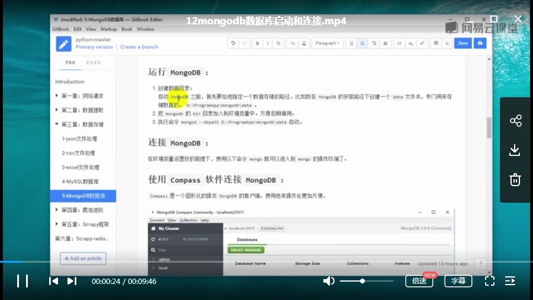This screenshot has width=533, height=300.
Task: Select 5-MongoDB数据库 article
Action: (83, 196)
